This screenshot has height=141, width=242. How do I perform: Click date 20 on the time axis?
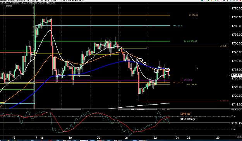point(98,138)
